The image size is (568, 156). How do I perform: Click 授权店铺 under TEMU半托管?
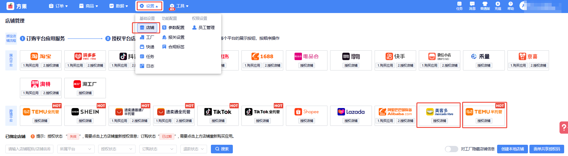point(484,121)
